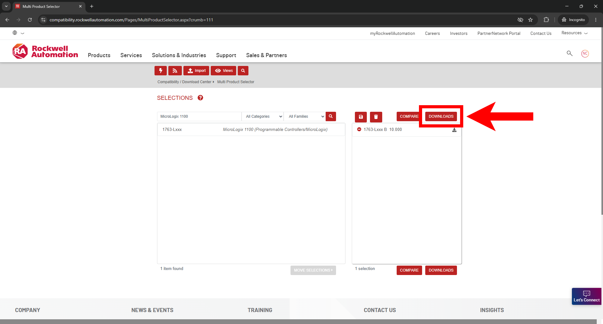This screenshot has height=324, width=603.
Task: Expand the Resources dropdown menu
Action: tap(574, 33)
